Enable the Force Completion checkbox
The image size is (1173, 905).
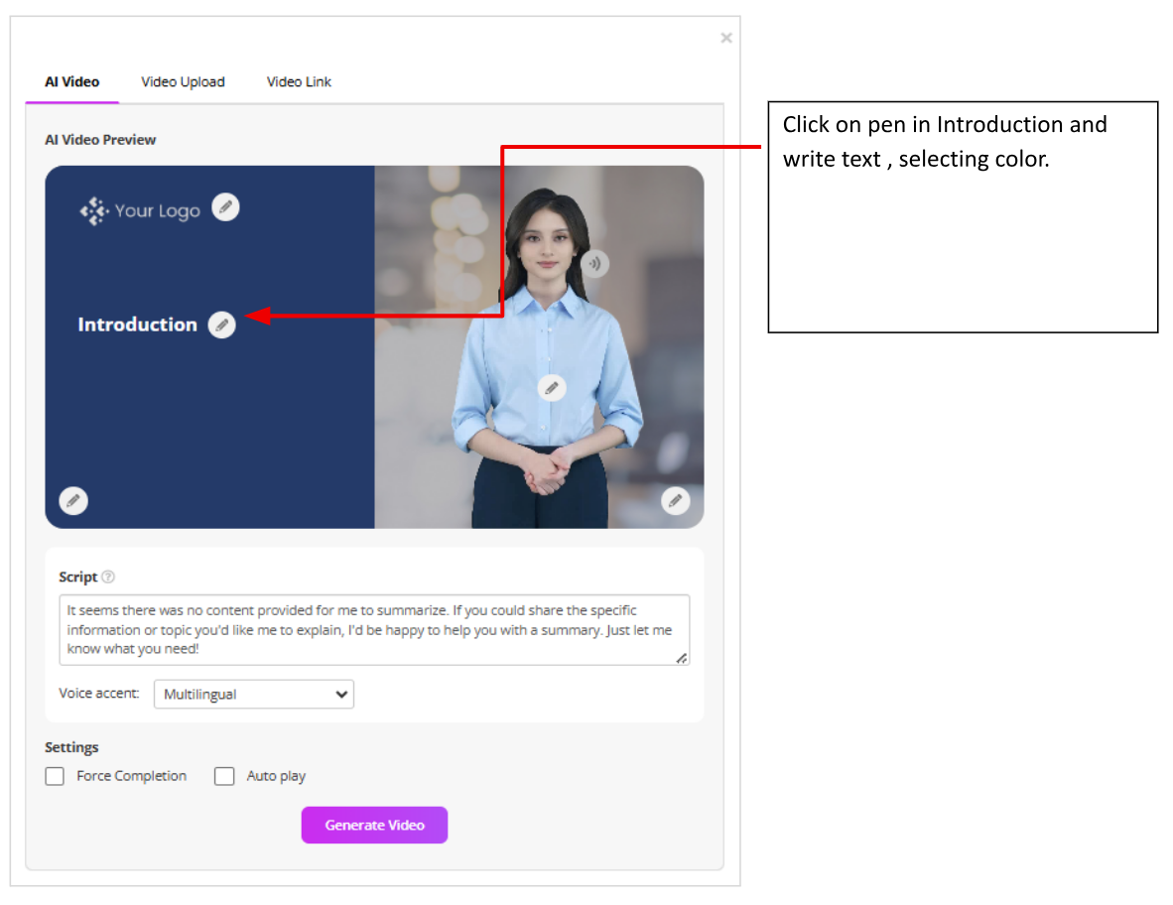55,776
